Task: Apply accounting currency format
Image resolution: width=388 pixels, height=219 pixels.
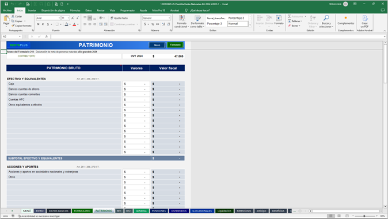Action: (x=144, y=24)
